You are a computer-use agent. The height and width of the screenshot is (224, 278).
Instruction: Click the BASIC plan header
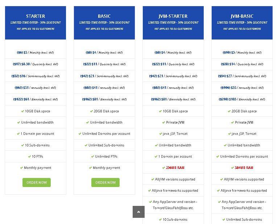[x=104, y=23]
